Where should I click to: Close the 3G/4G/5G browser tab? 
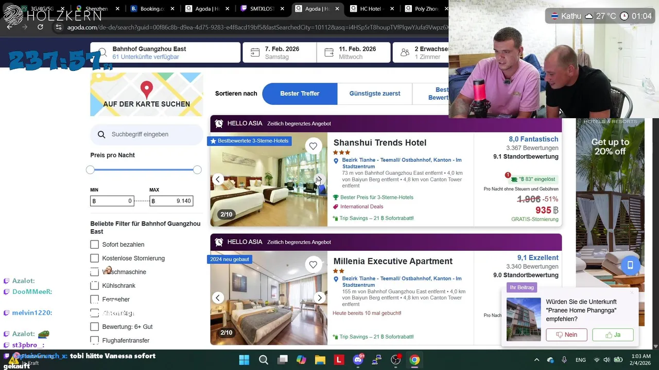pyautogui.click(x=63, y=9)
